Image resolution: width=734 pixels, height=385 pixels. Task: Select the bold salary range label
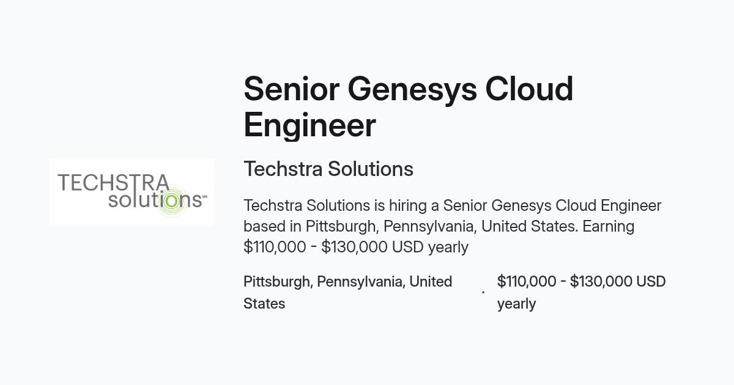coord(582,292)
